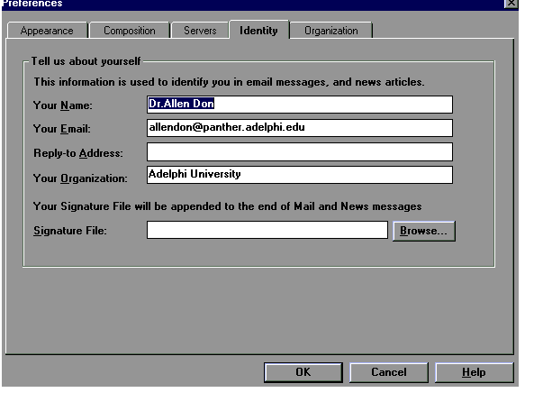Screen dimensions: 534x411
Task: Click inside the Your Name text field
Action: [x=300, y=105]
